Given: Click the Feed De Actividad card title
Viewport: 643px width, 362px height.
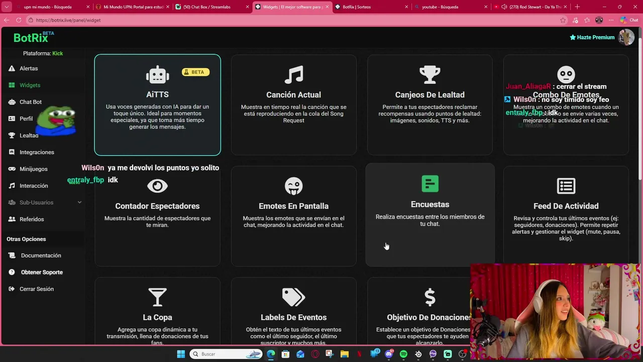Looking at the screenshot, I should 566,206.
